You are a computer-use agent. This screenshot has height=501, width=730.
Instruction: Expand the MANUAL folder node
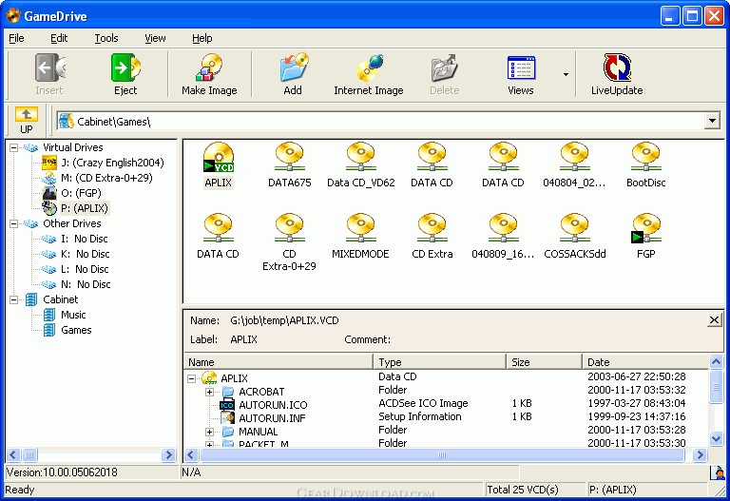click(209, 433)
